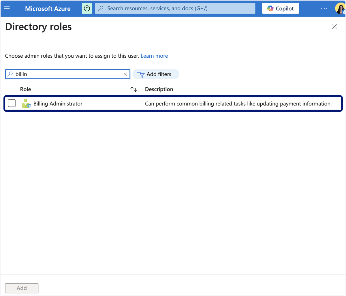Click the magnifier icon in global search
The width and height of the screenshot is (346, 296).
click(101, 8)
